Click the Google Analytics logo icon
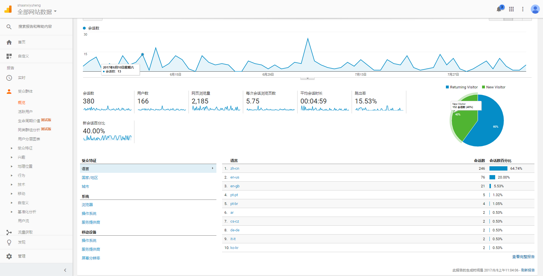Image resolution: width=543 pixels, height=276 pixels. pyautogui.click(x=8, y=9)
